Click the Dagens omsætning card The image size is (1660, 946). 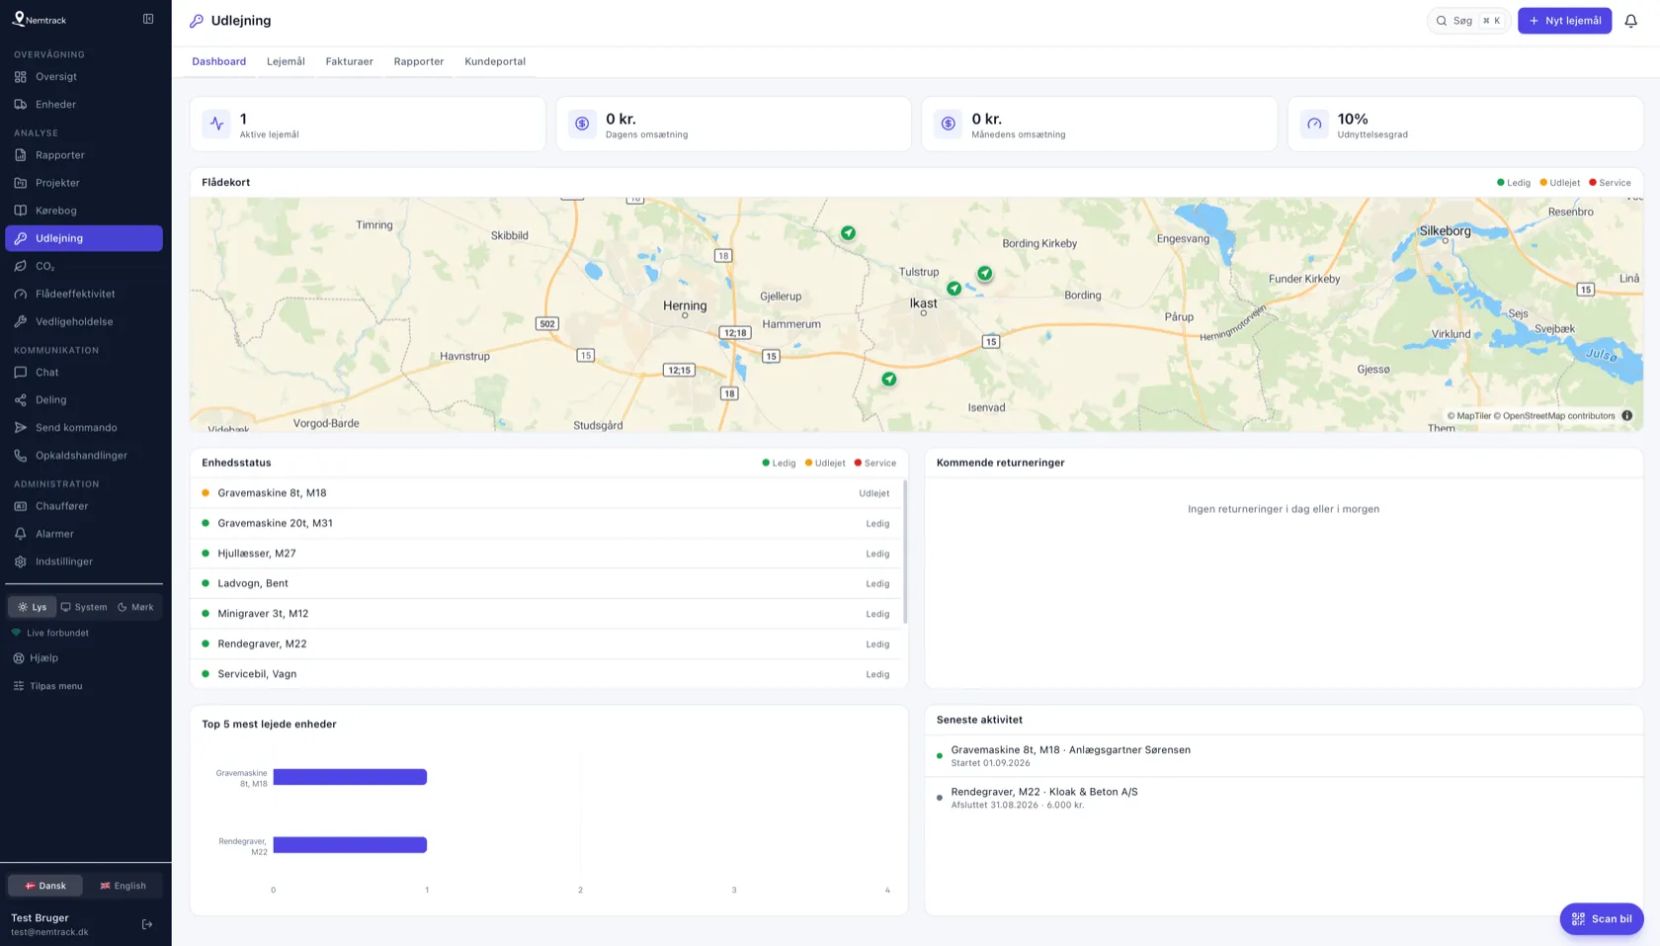[733, 124]
